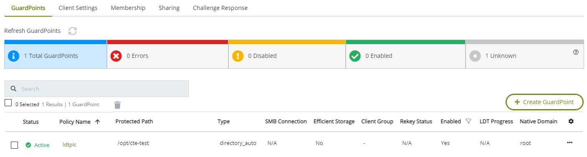This screenshot has height=157, width=587.
Task: Click the green Enabled checkmark icon
Action: [x=355, y=56]
